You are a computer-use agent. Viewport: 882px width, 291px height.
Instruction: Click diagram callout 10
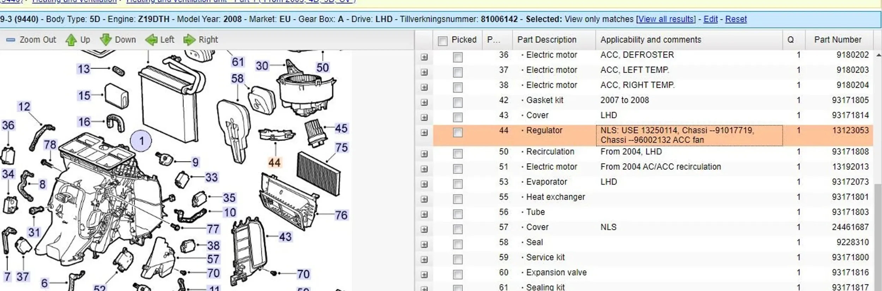click(230, 212)
